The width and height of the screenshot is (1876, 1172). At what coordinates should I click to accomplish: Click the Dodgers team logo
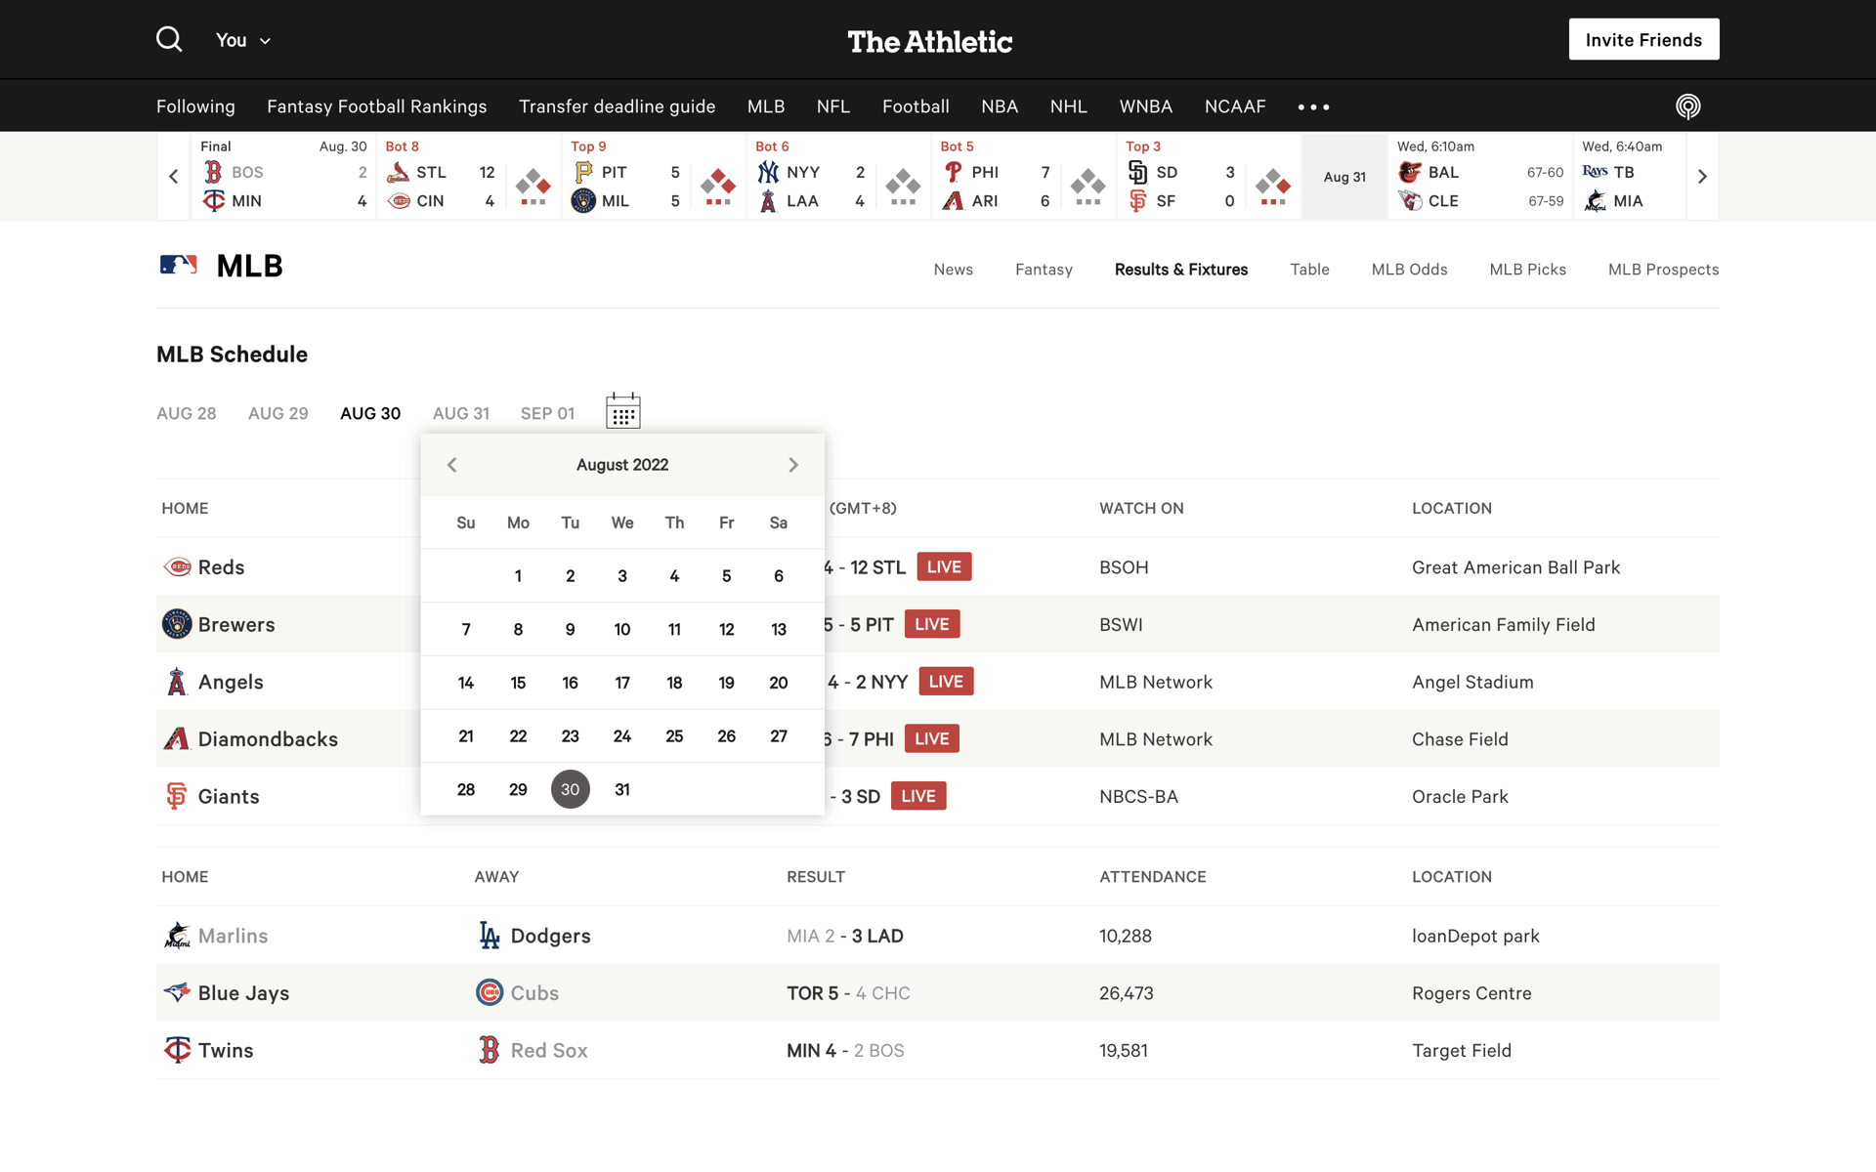pyautogui.click(x=490, y=936)
